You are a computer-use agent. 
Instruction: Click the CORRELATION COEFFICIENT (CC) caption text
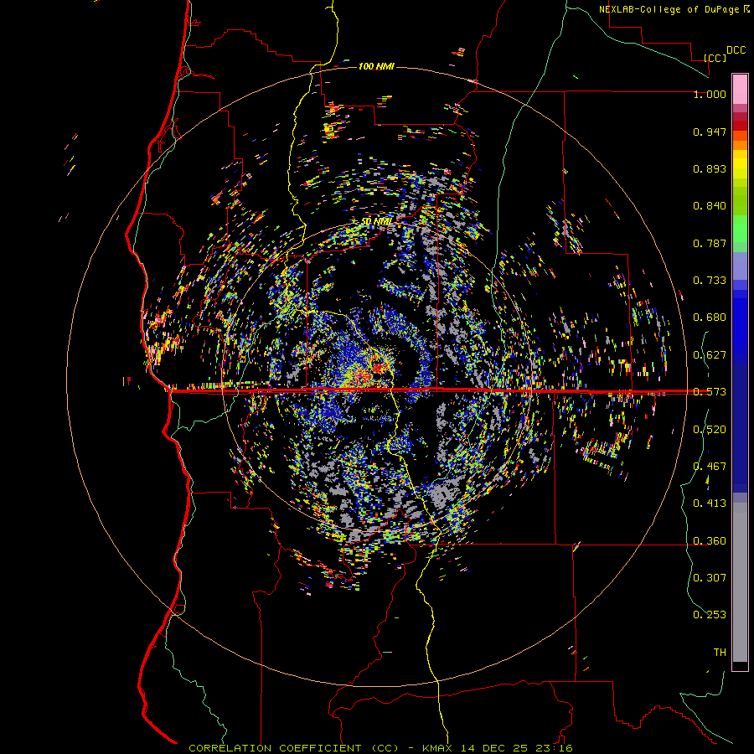tap(293, 748)
